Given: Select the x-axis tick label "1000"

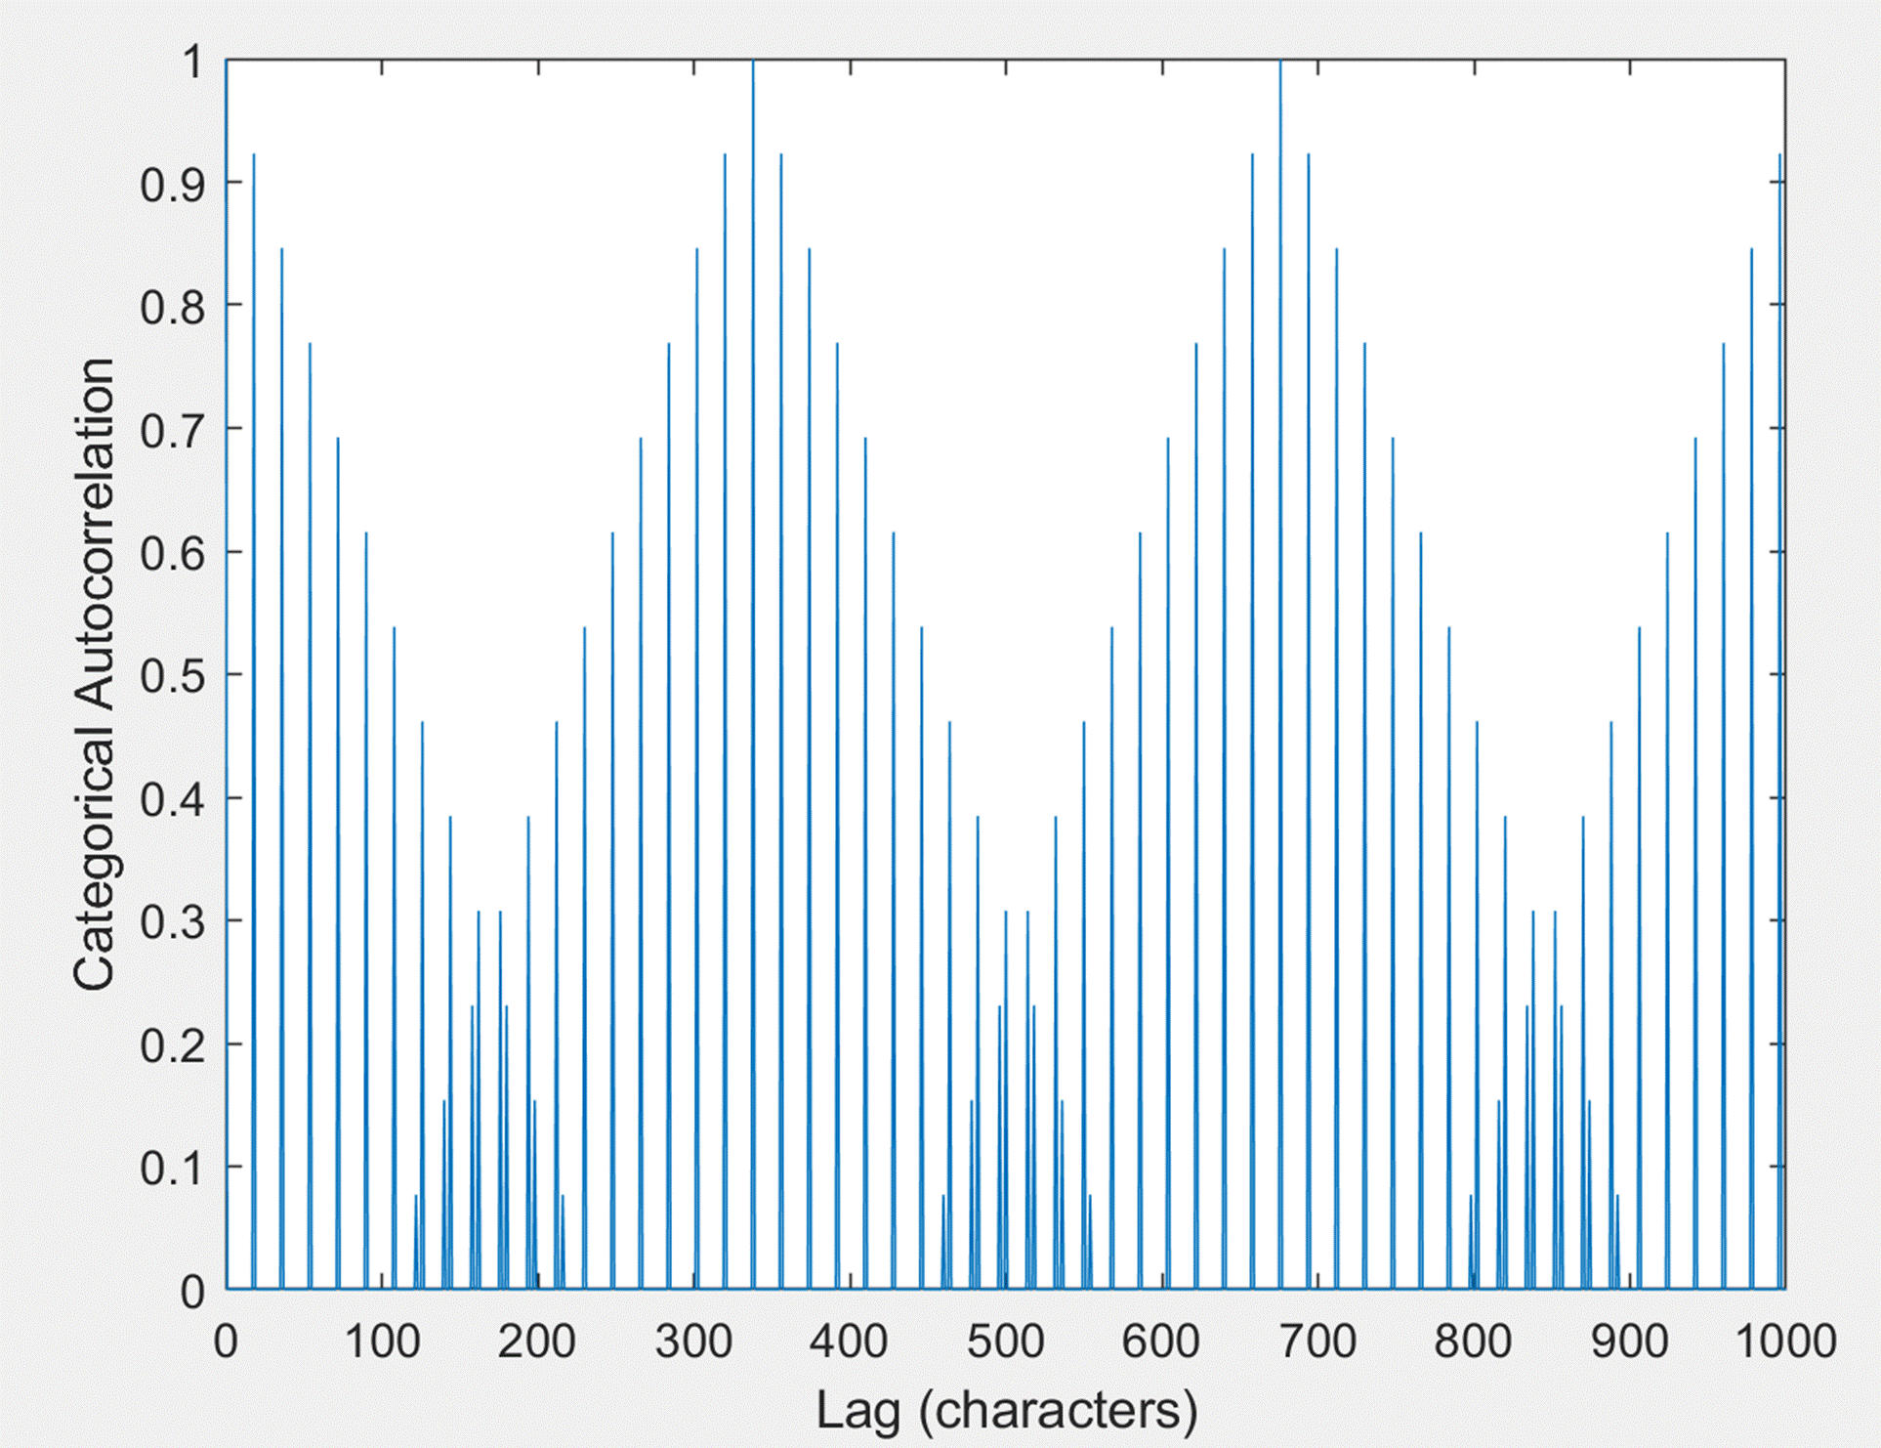Looking at the screenshot, I should pos(1785,1342).
